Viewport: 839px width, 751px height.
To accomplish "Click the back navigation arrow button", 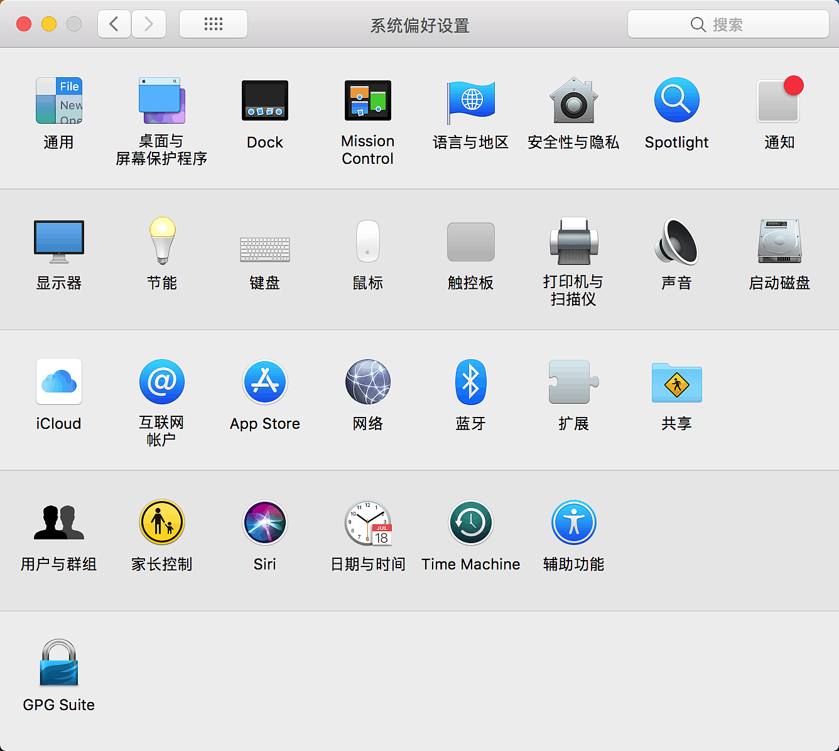I will tap(114, 24).
